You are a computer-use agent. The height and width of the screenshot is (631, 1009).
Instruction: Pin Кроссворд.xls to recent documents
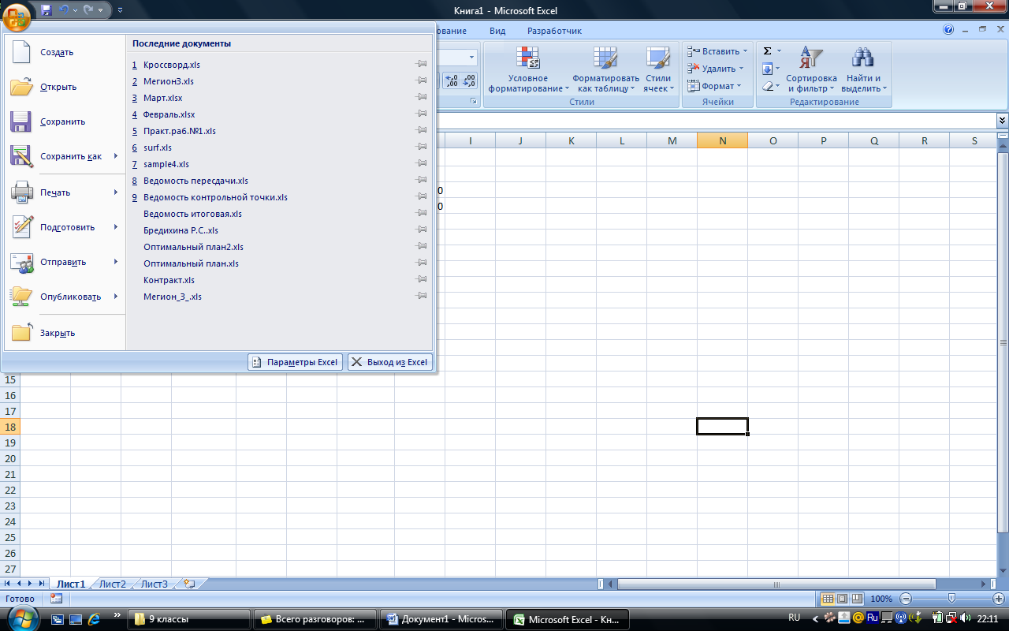[422, 65]
